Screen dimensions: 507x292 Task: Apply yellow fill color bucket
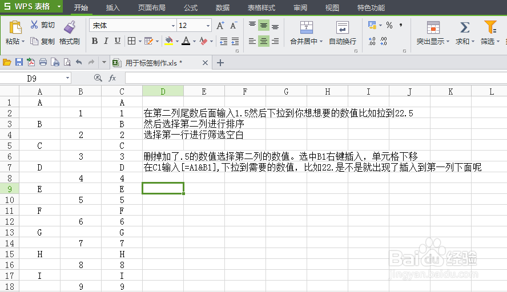pos(169,41)
